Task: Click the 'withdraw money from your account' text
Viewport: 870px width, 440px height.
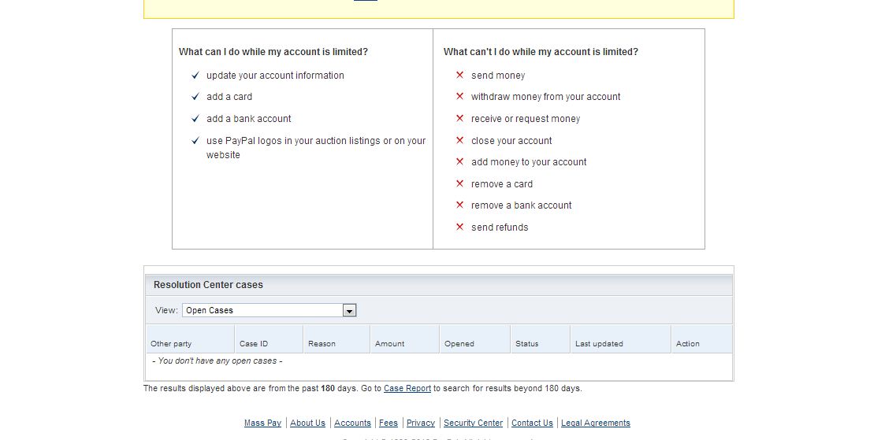Action: pyautogui.click(x=546, y=97)
